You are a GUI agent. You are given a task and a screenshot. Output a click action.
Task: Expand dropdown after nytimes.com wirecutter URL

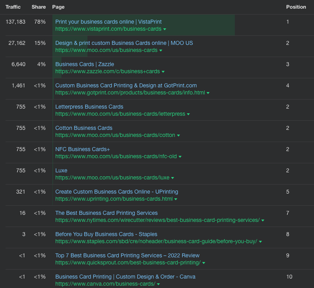tap(263, 220)
